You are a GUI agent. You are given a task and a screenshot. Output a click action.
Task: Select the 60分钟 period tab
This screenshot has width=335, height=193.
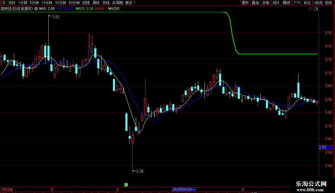[x=74, y=3]
